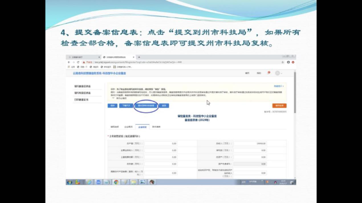Screen dimensions: 362x203
Task: Switch to the 企业概况 form tab
Action: [128, 127]
